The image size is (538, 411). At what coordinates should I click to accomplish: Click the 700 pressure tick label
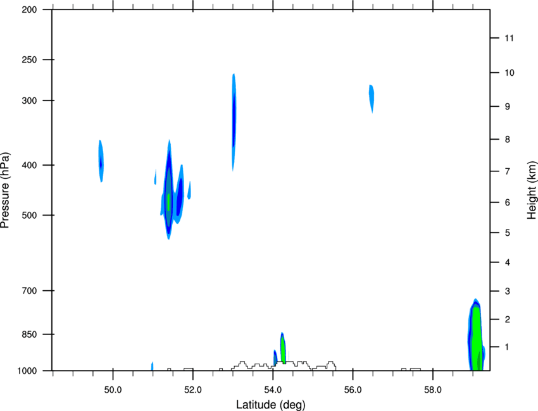click(x=29, y=291)
